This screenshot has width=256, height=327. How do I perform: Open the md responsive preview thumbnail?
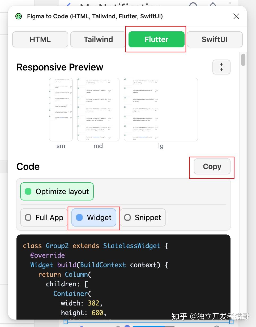(98, 109)
